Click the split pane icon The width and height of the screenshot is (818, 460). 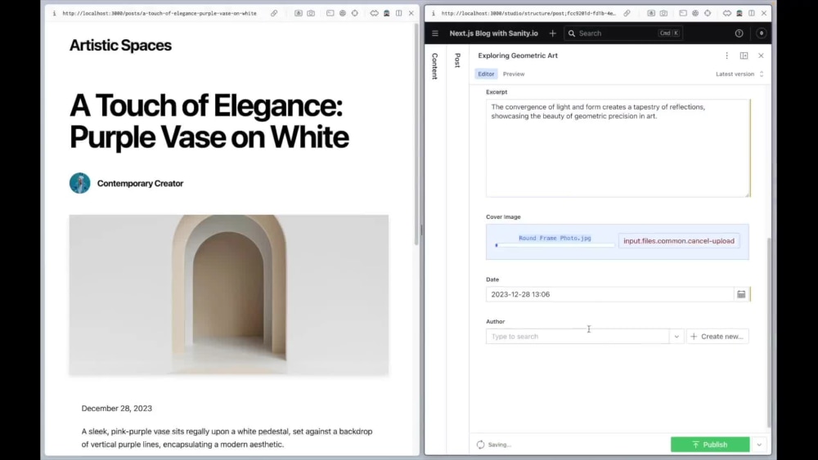(x=744, y=56)
